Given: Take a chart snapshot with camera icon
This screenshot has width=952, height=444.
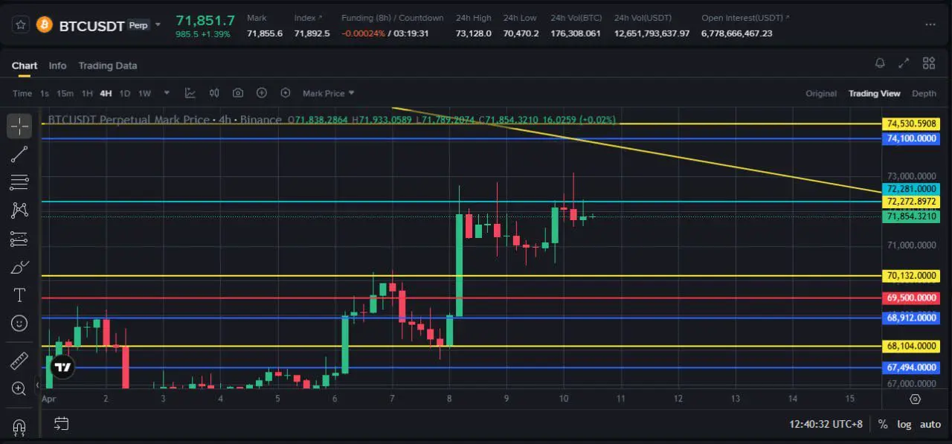Looking at the screenshot, I should 238,93.
